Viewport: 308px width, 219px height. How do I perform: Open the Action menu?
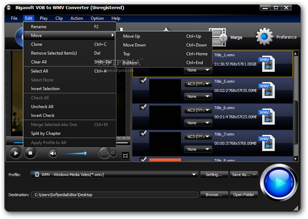coord(77,18)
